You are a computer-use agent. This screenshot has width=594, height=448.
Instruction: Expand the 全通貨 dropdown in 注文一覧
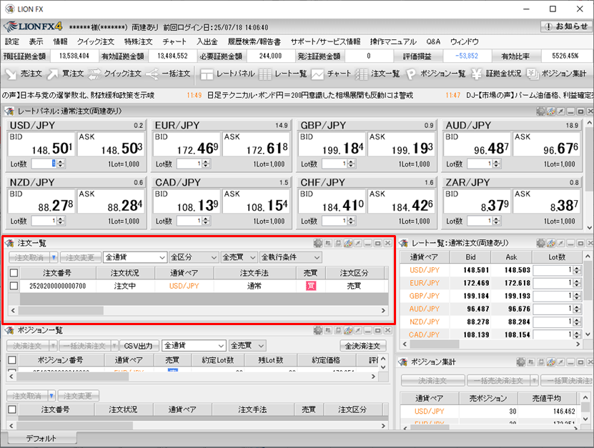tap(134, 257)
